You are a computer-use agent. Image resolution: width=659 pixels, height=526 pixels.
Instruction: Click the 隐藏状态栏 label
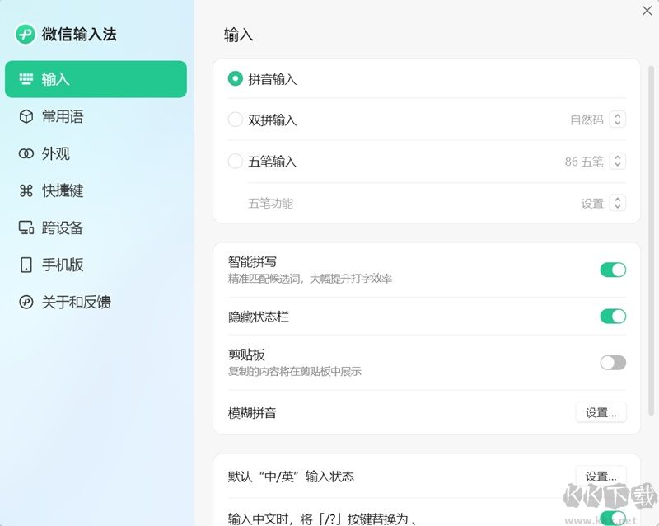pyautogui.click(x=259, y=317)
